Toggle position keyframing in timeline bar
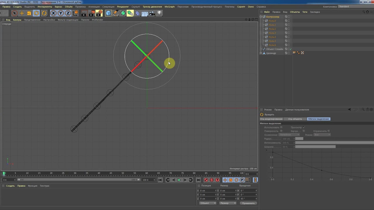The image size is (374, 210). pyautogui.click(x=225, y=180)
